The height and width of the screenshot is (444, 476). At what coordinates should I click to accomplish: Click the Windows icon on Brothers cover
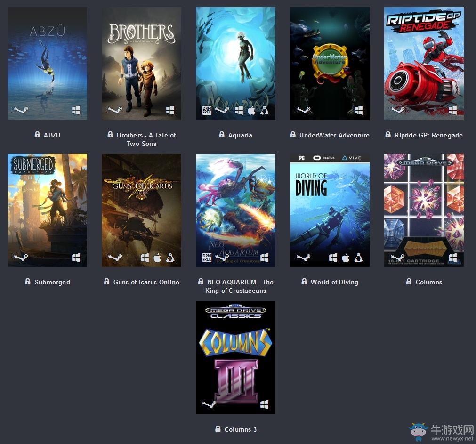point(170,110)
